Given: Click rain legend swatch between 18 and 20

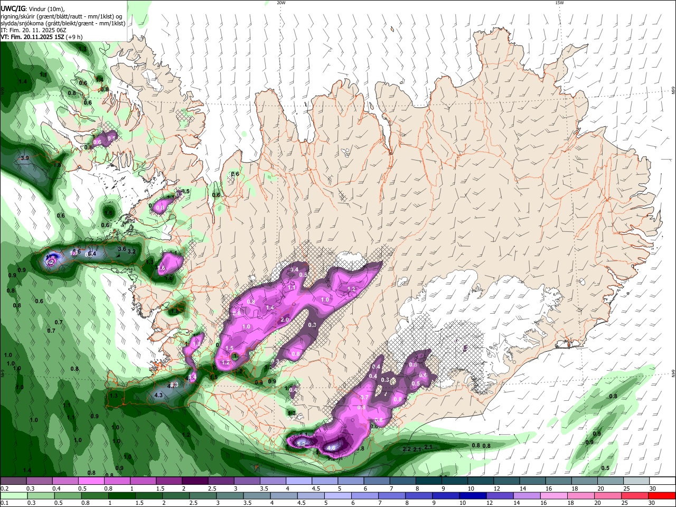Looking at the screenshot, I should (581, 495).
